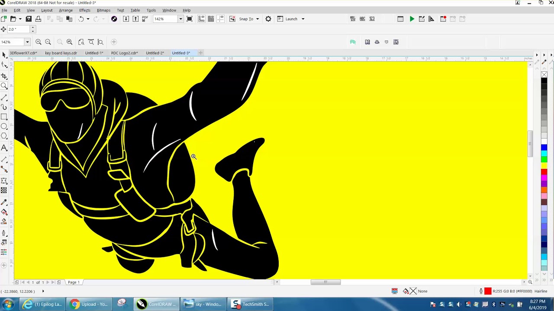Select the Rectangle tool
This screenshot has height=311, width=554.
[x=4, y=117]
